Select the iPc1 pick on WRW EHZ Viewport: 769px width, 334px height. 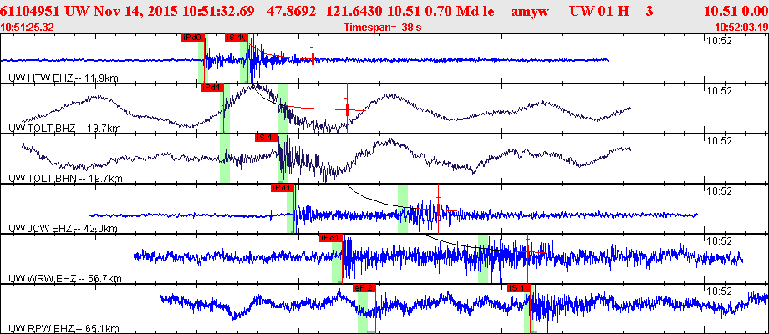(330, 238)
